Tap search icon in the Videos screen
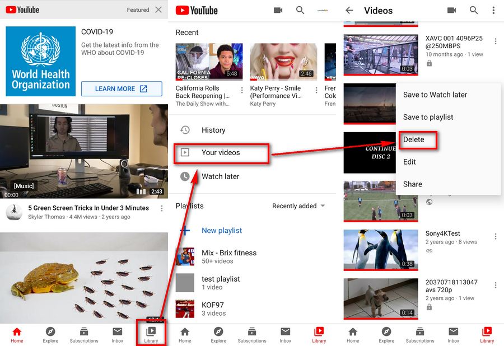 pos(473,10)
